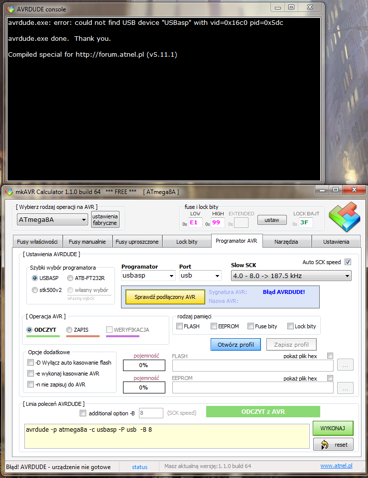Image resolution: width=368 pixels, height=478 pixels.
Task: Check -n nie zapisuj do AVR
Action: [x=30, y=384]
